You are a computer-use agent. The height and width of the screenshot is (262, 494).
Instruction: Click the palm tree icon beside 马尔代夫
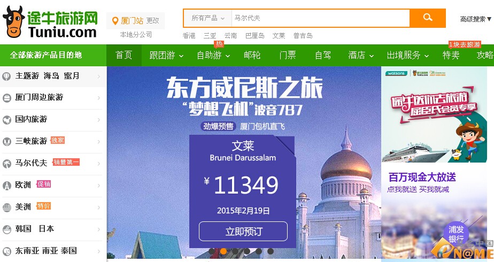6,164
